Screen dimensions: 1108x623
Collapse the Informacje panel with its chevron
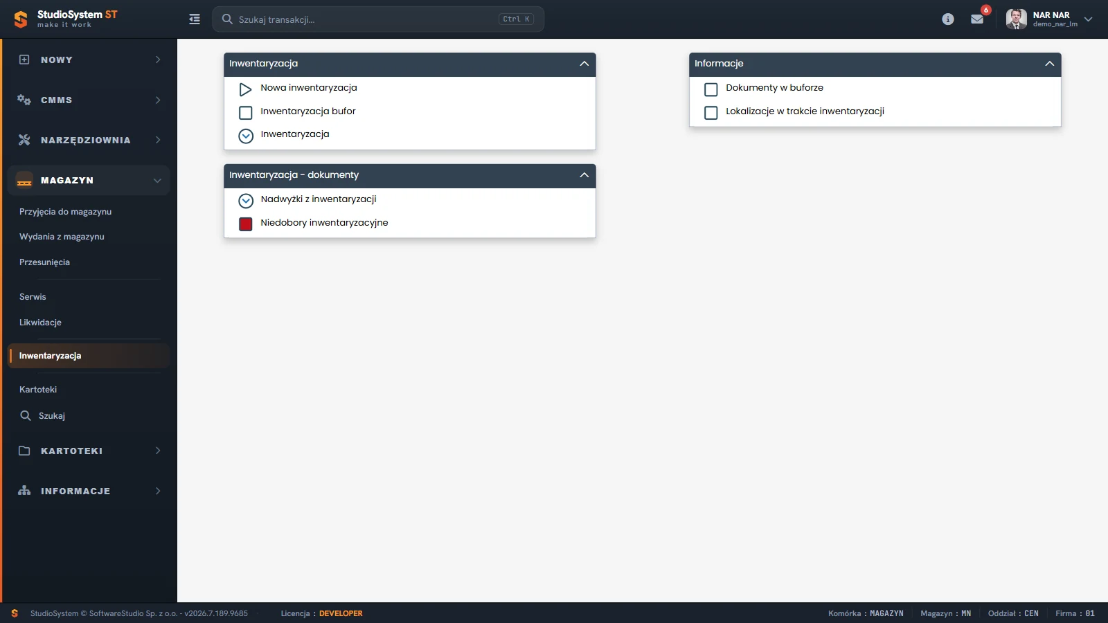point(1050,64)
